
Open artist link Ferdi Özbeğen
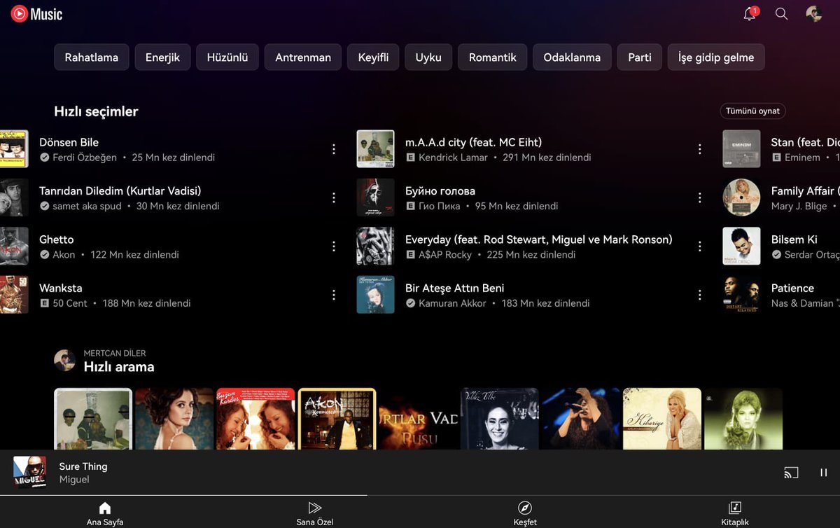(x=85, y=158)
